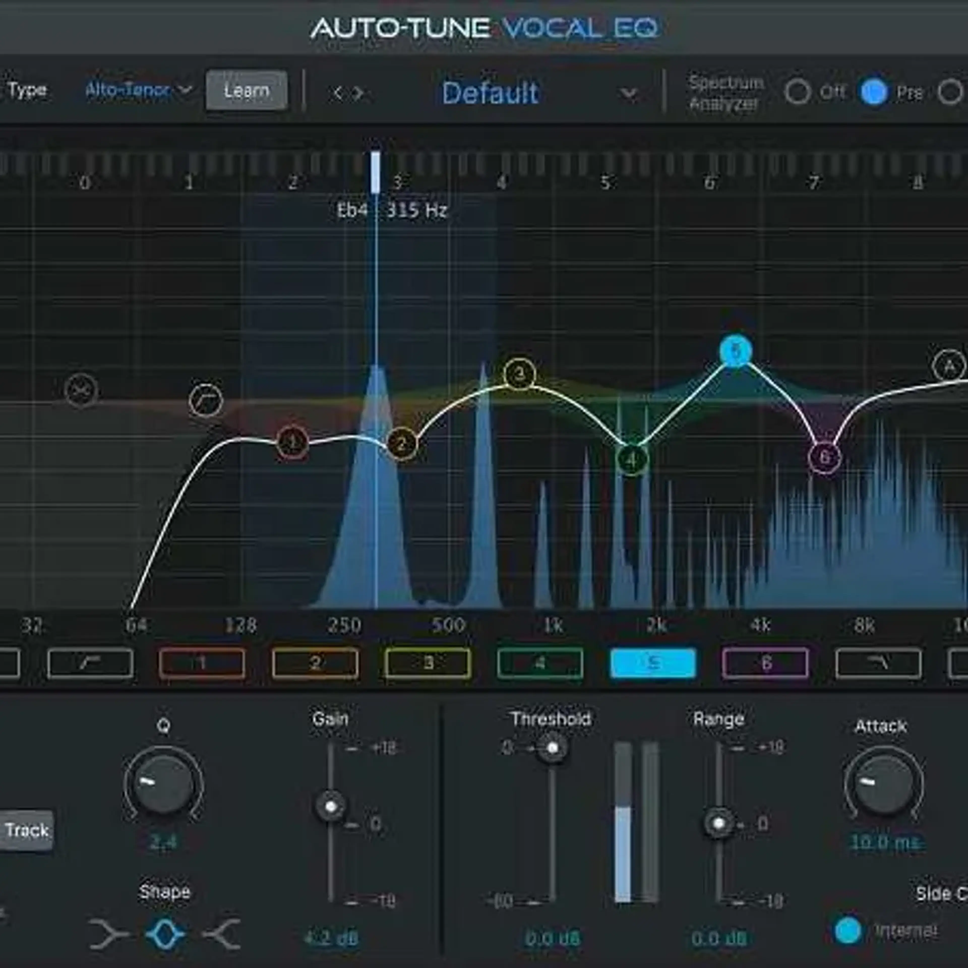This screenshot has width=968, height=968.
Task: Select purple band node 6 on graph
Action: [x=824, y=457]
